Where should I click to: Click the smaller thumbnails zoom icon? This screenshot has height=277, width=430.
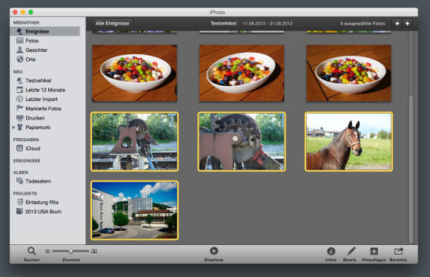pyautogui.click(x=47, y=251)
